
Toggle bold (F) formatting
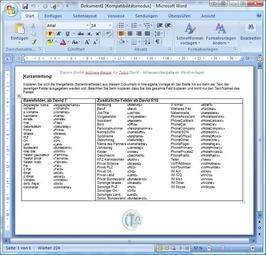pyautogui.click(x=50, y=34)
